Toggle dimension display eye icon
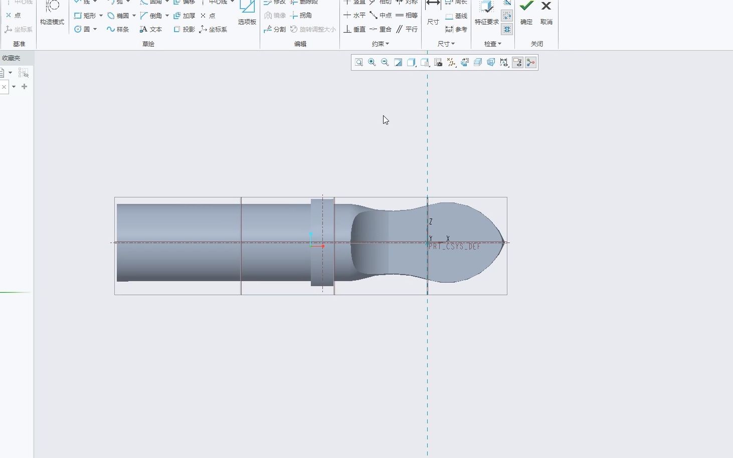 504,62
